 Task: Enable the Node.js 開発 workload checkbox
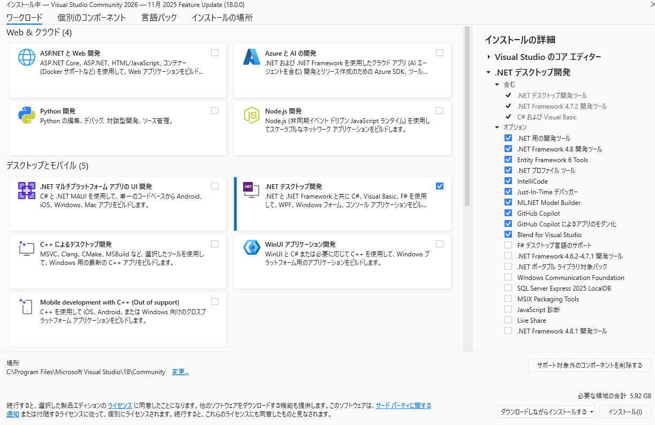(x=440, y=111)
